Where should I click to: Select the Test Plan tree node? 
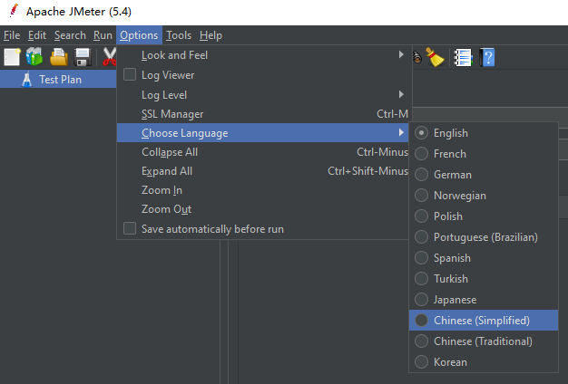pos(61,79)
